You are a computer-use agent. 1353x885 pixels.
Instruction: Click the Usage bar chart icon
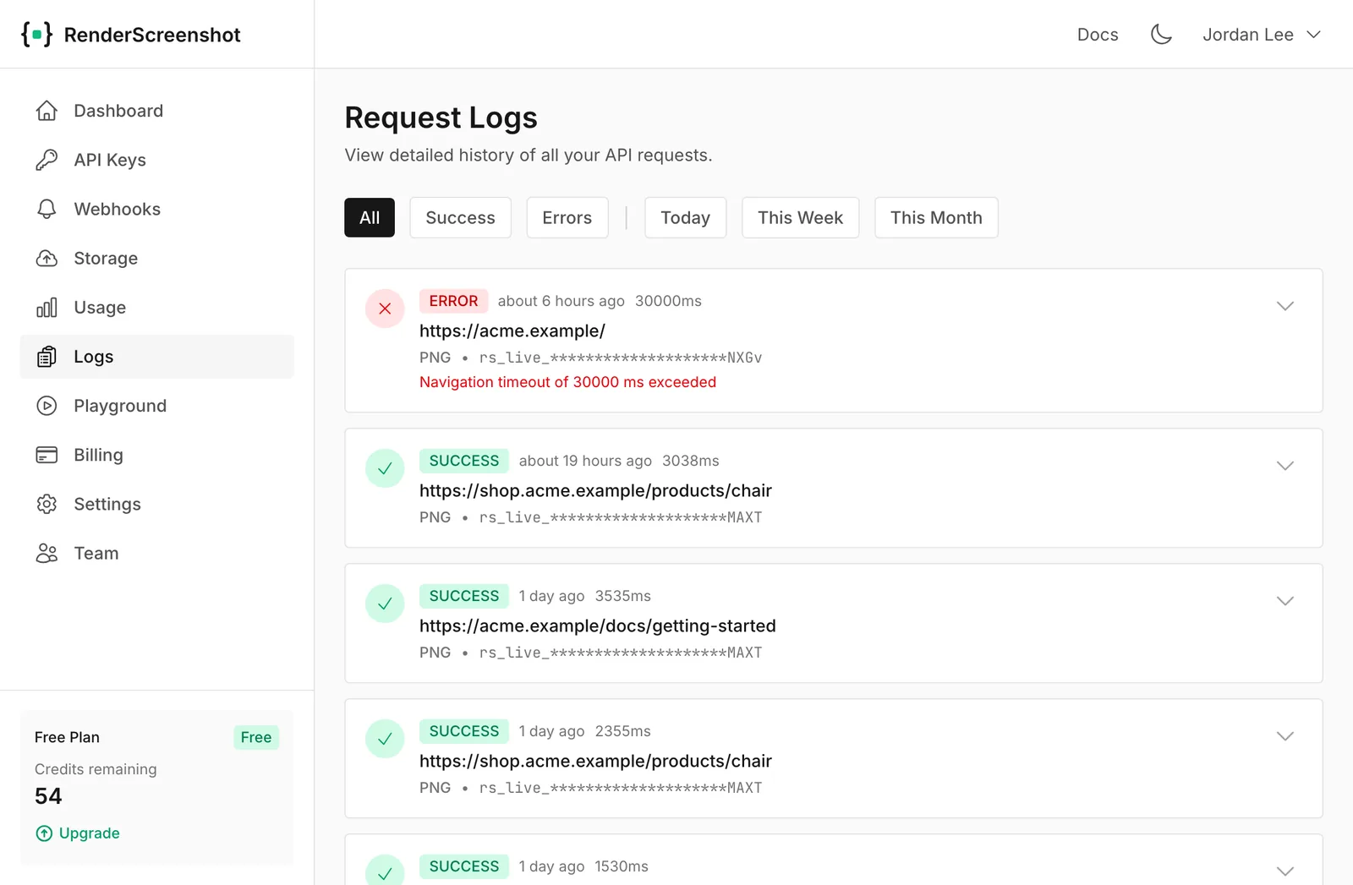pyautogui.click(x=47, y=308)
